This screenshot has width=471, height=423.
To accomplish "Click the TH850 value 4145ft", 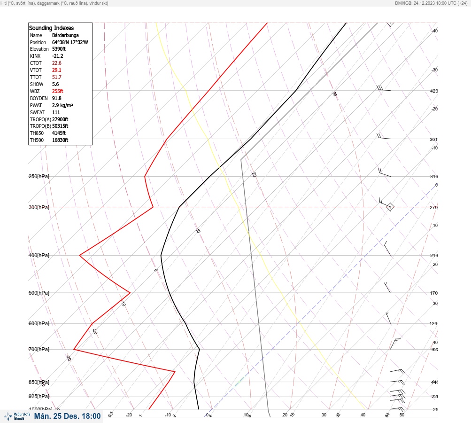I will coord(59,133).
